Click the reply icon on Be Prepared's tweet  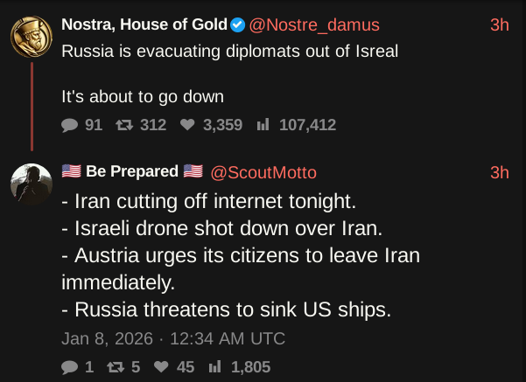point(70,368)
